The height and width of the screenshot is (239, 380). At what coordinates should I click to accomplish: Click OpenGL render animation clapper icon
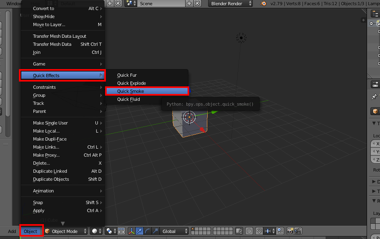[298, 231]
